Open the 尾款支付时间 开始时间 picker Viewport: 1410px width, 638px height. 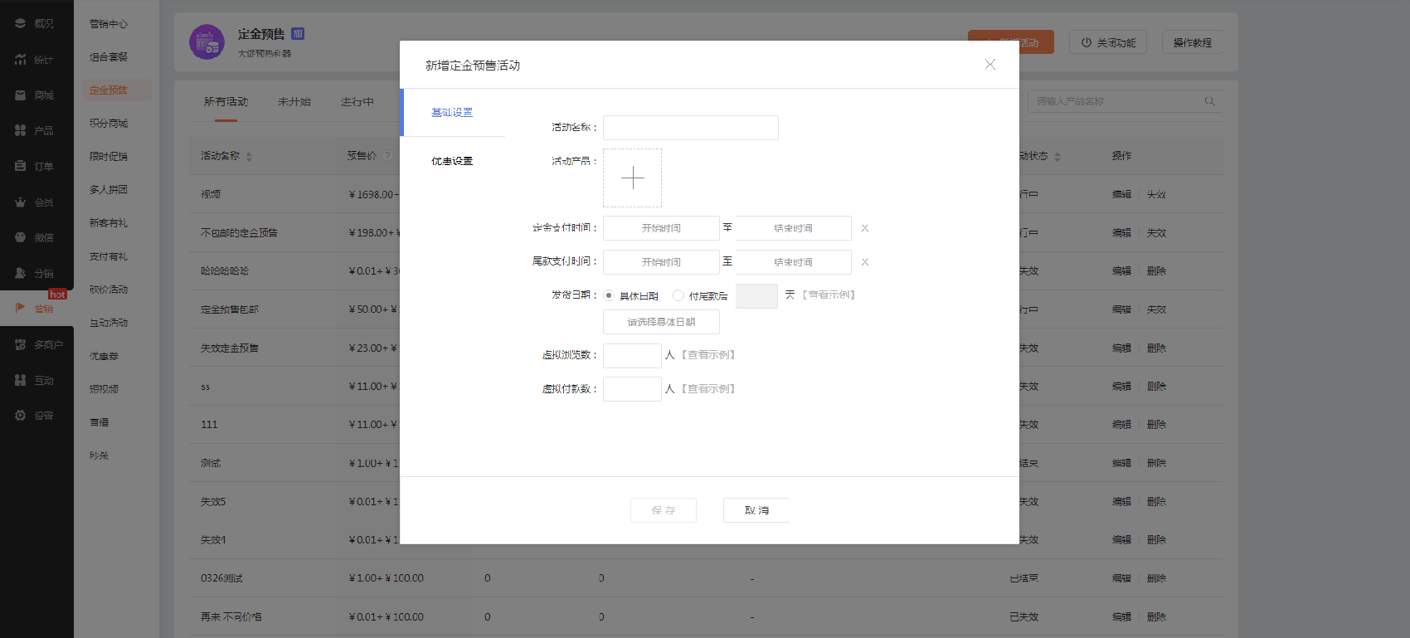[661, 262]
